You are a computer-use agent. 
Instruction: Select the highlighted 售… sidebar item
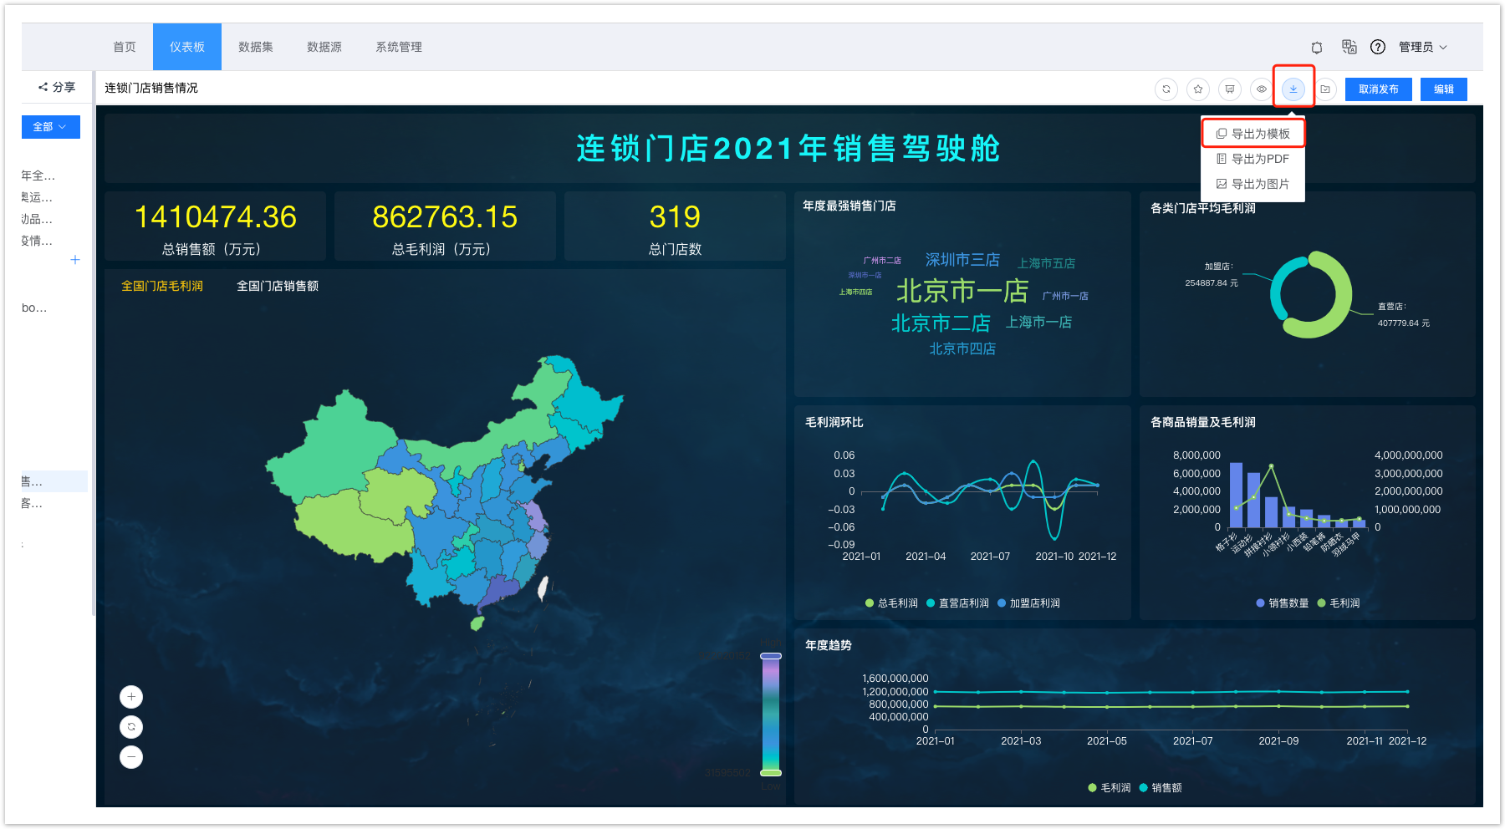(54, 481)
